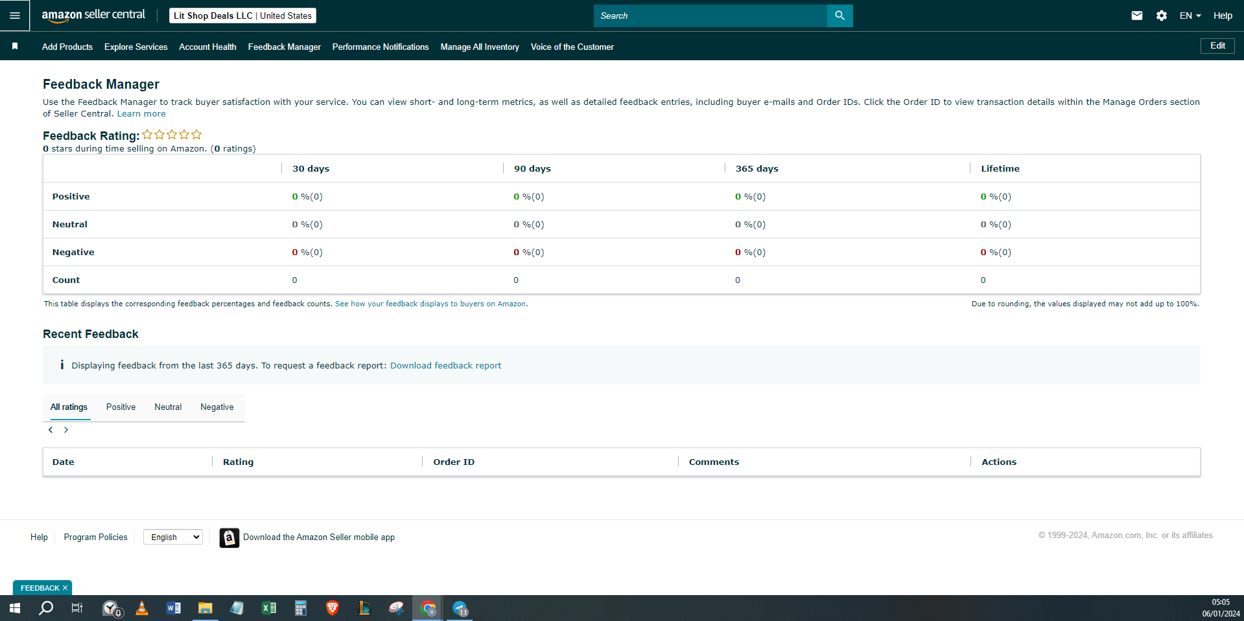Click the feedback rating stars

pos(172,135)
